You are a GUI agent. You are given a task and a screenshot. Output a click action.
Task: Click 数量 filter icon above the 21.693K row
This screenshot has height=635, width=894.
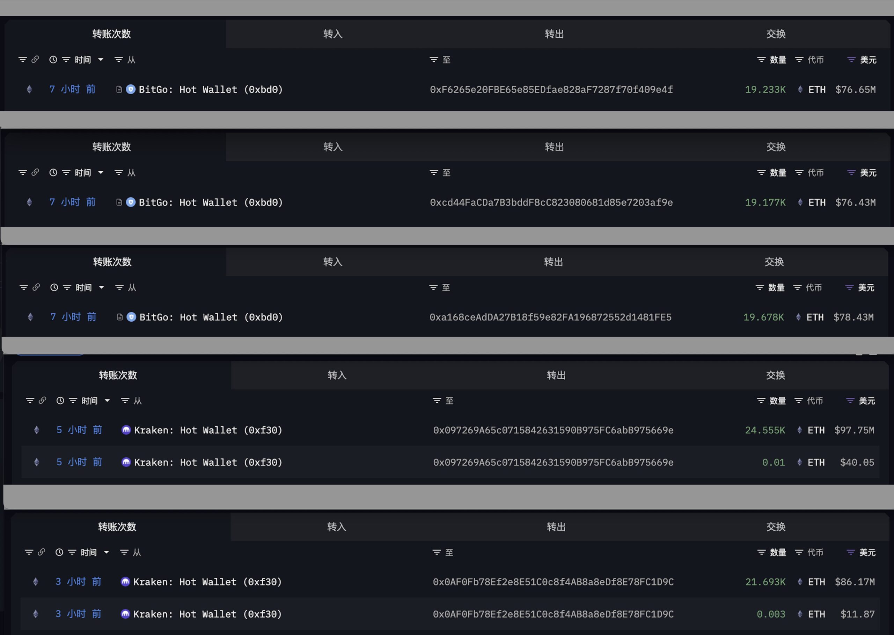pos(761,553)
